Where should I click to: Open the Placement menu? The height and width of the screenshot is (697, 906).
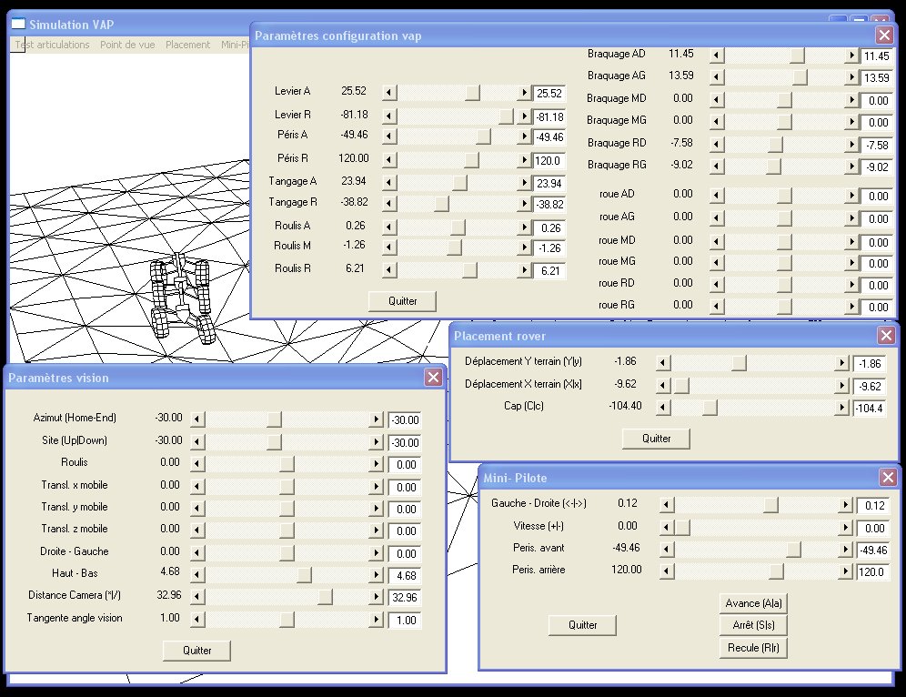pos(187,45)
